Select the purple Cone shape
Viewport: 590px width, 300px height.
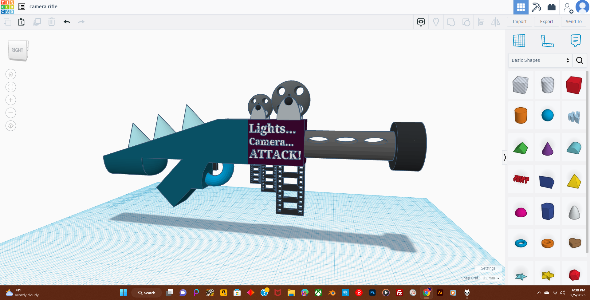[x=547, y=148]
